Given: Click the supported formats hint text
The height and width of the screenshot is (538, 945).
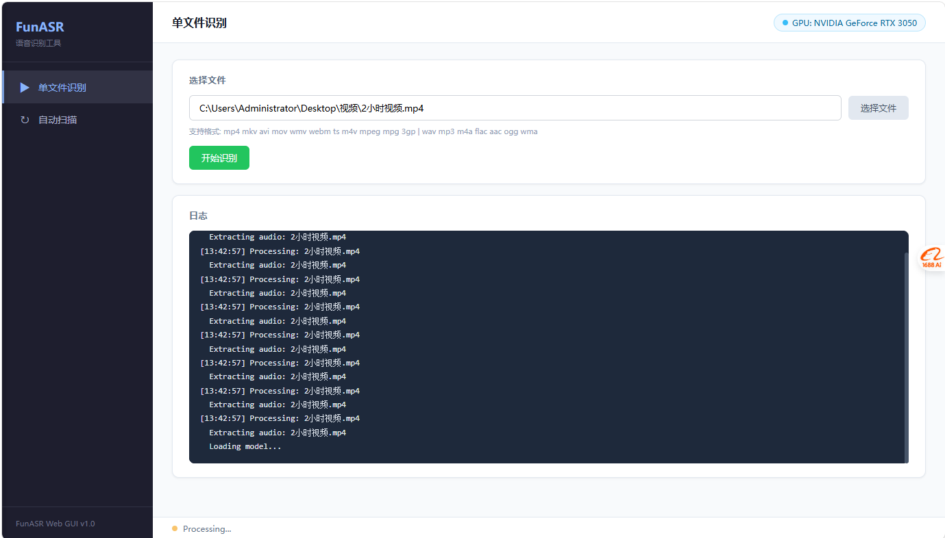Looking at the screenshot, I should tap(363, 131).
